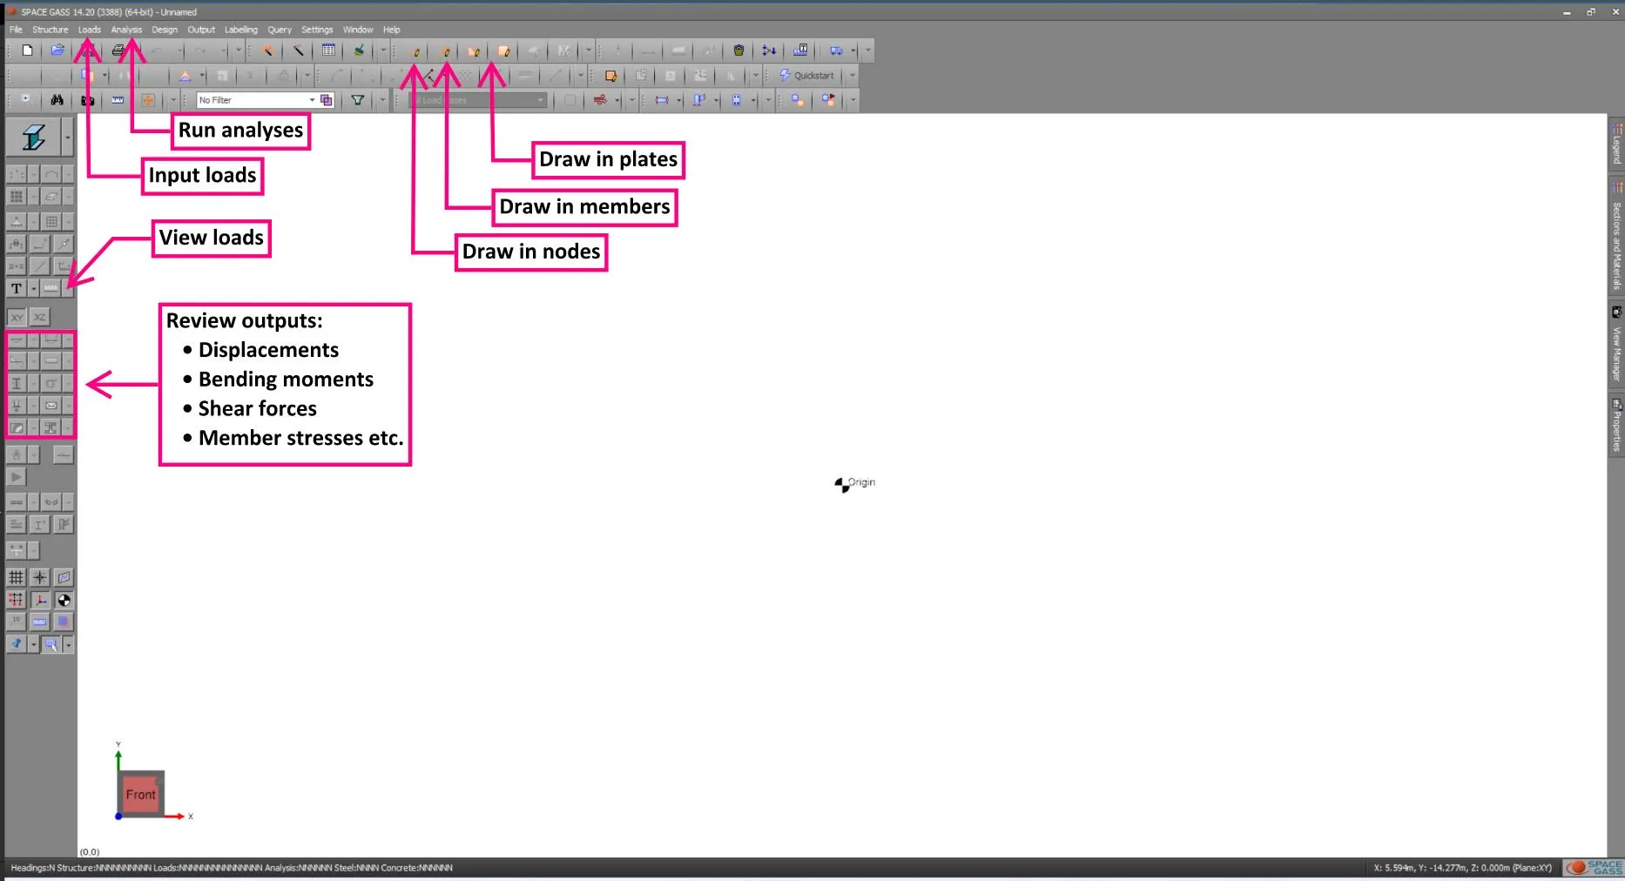Screen dimensions: 1625x881
Task: Toggle the XZ view plane button
Action: [x=39, y=317]
